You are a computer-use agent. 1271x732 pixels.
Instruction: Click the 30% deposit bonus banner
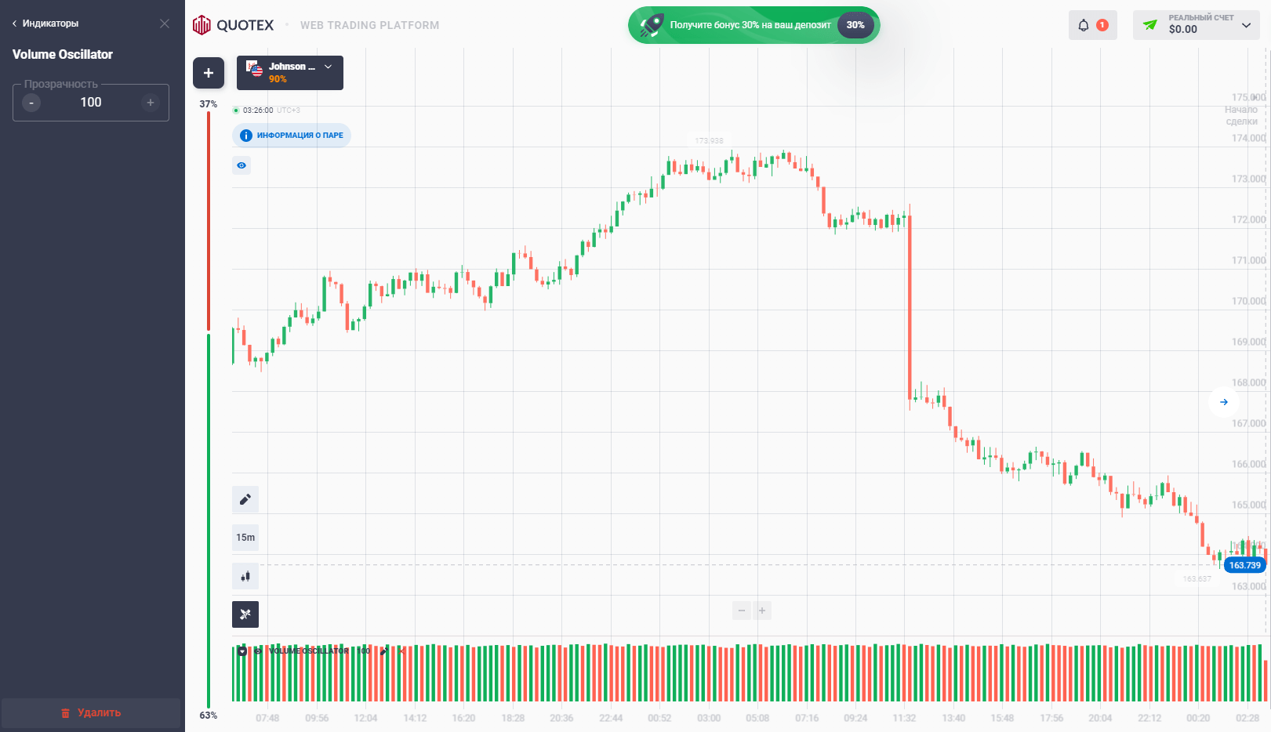tap(754, 25)
